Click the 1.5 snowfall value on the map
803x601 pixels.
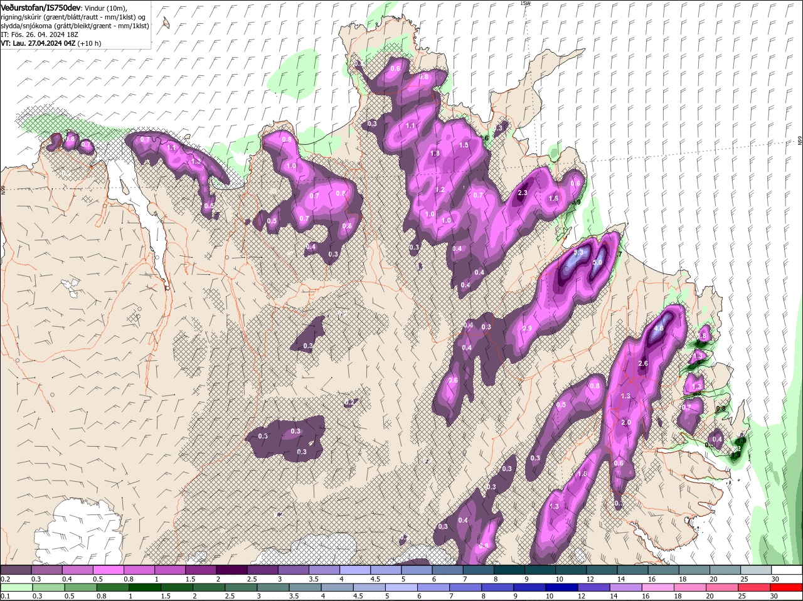pos(464,145)
